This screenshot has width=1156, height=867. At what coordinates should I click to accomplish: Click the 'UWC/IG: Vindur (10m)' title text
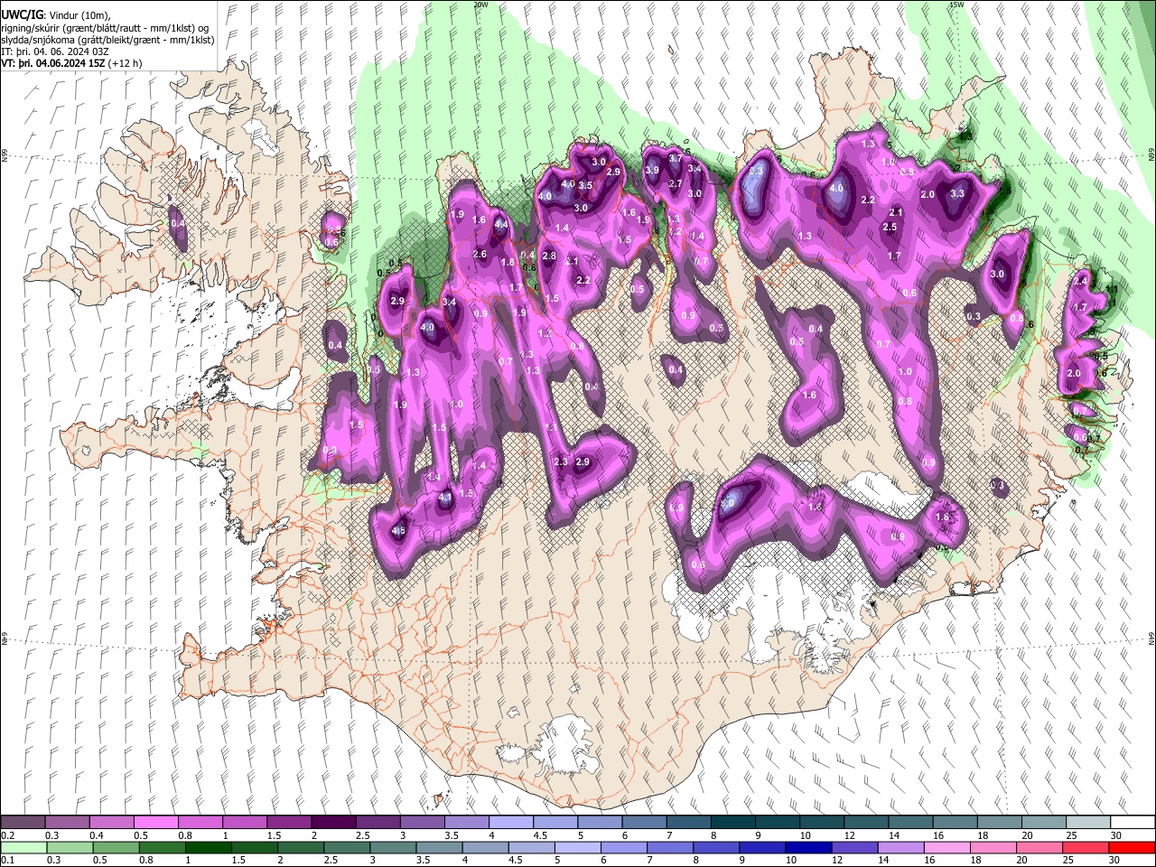tap(57, 14)
